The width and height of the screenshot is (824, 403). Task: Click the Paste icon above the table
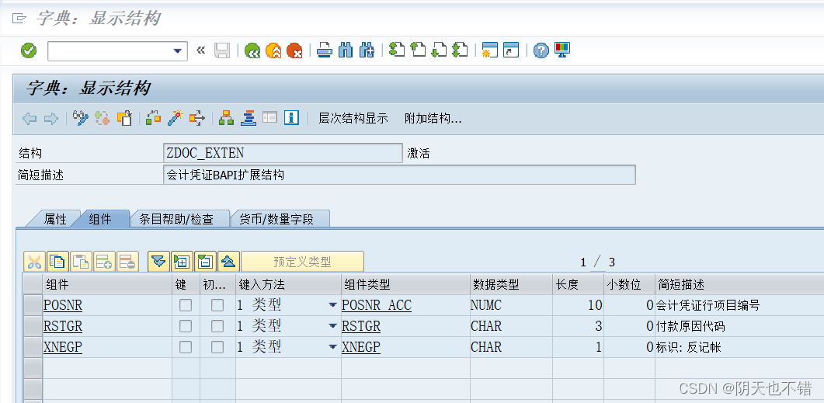click(x=81, y=261)
